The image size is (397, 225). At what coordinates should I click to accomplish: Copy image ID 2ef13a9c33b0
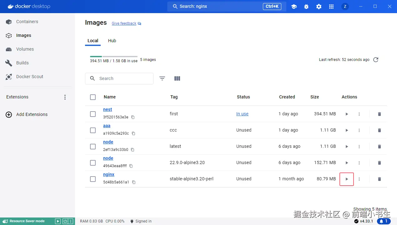133,150
